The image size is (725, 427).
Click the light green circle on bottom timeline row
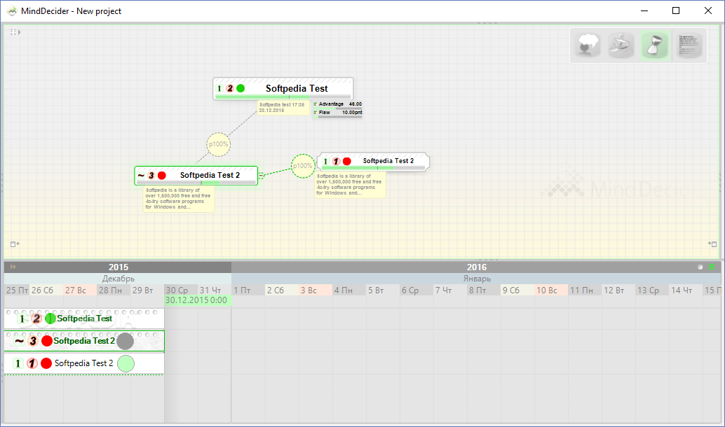pos(126,363)
